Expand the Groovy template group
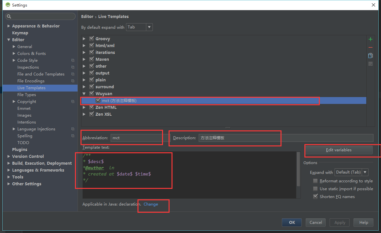Screen dimensions: 381x233 (84, 39)
